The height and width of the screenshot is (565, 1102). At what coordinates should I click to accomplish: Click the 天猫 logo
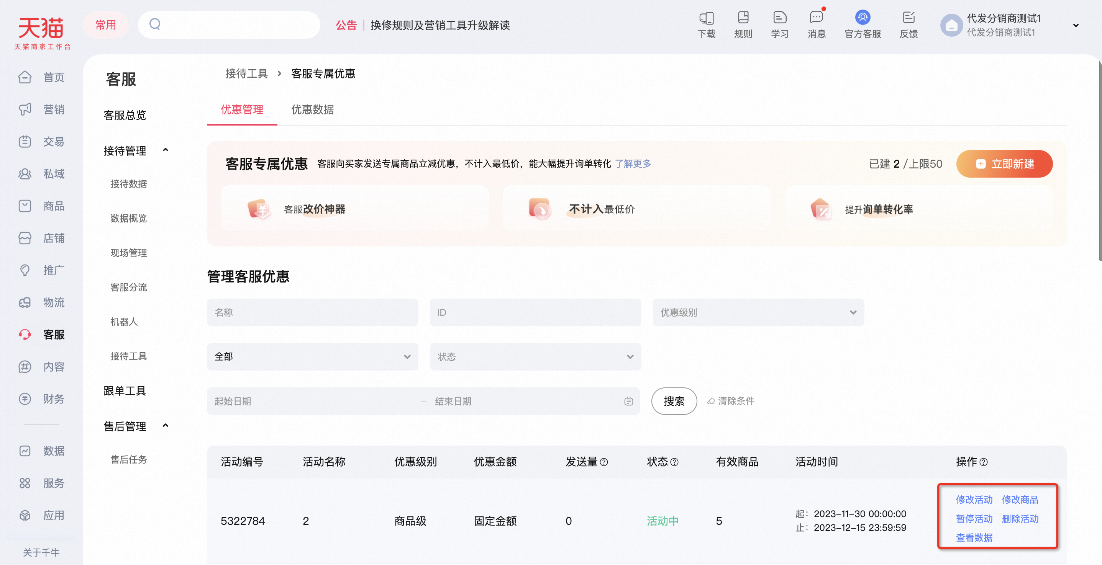click(x=41, y=33)
